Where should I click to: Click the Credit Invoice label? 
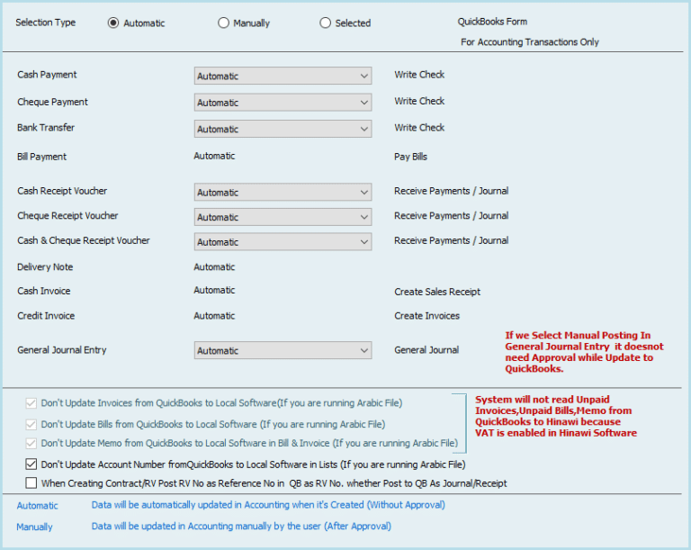(x=46, y=316)
